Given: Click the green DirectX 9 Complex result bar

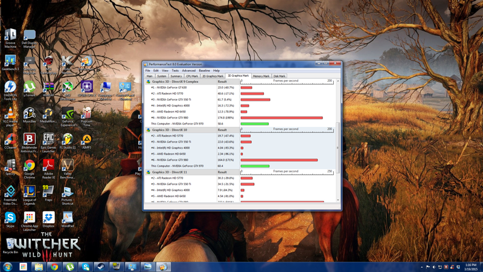Looking at the screenshot, I should (254, 124).
